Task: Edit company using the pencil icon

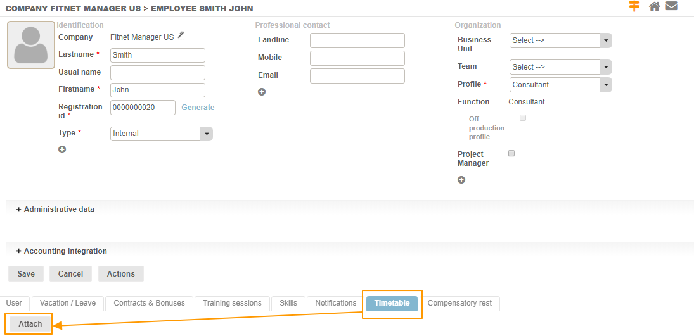Action: pos(181,36)
